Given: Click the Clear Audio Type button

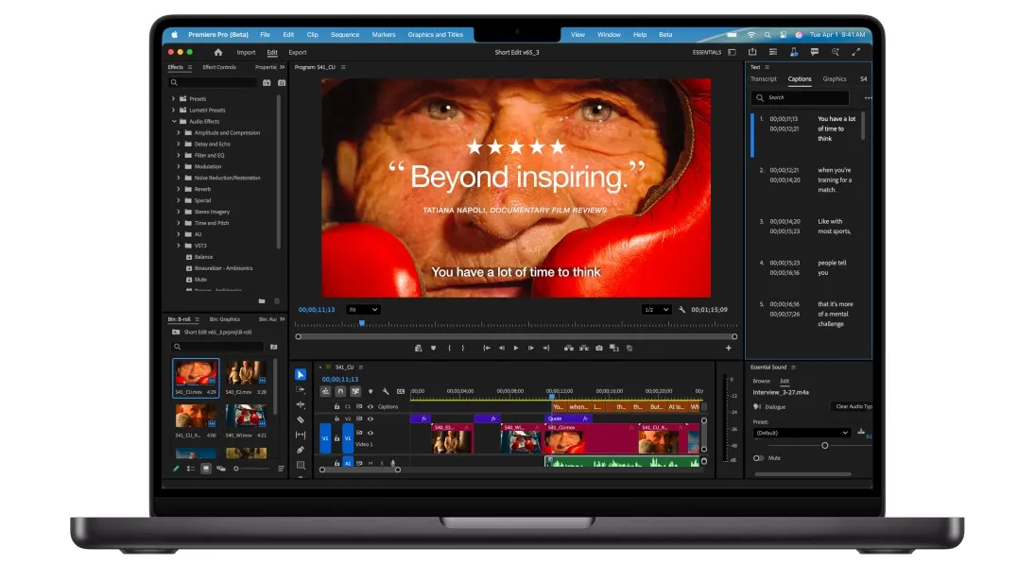Looking at the screenshot, I should coord(854,404).
